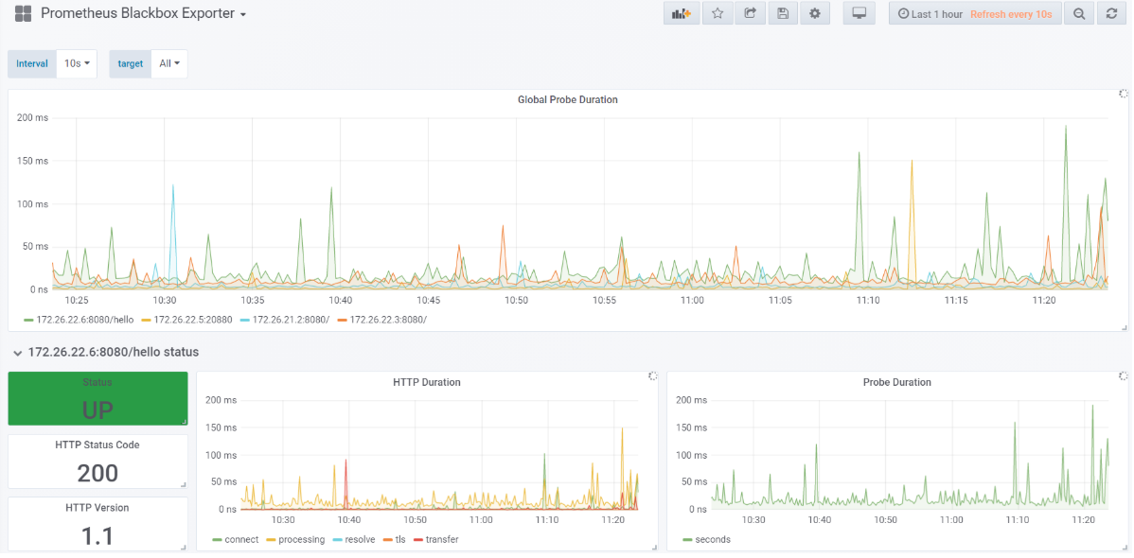The width and height of the screenshot is (1134, 558).
Task: Click the Probe Duration panel title
Action: 897,382
